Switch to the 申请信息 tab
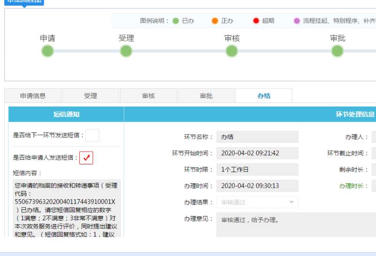This screenshot has width=376, height=256. 33,96
